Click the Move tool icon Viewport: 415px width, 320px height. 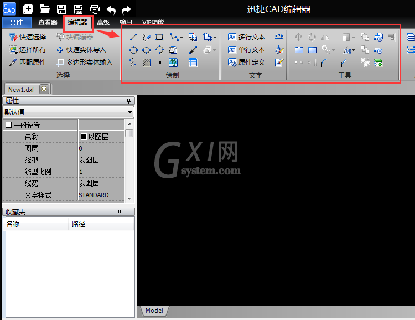coord(299,37)
